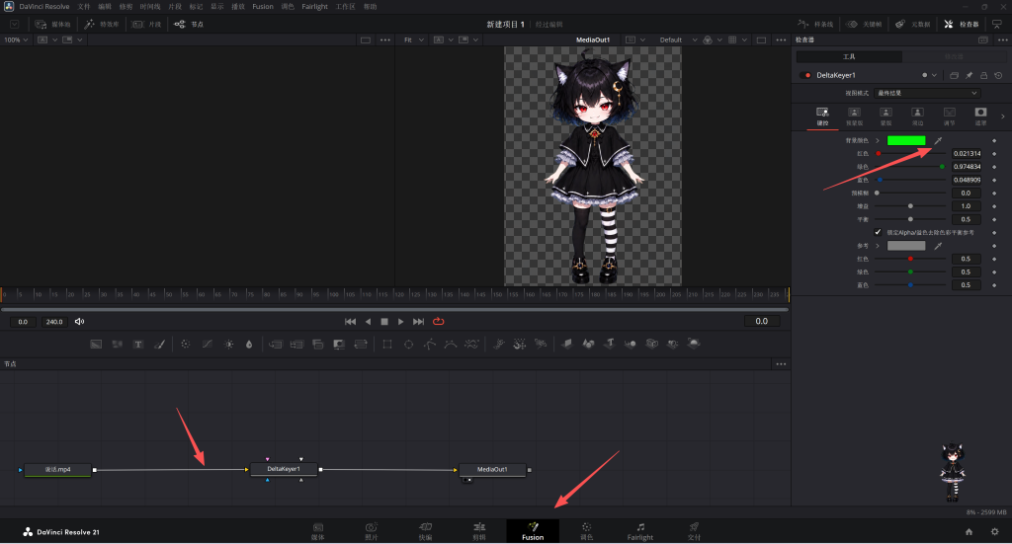This screenshot has height=544, width=1012.
Task: Add the Image Plane 3D tool
Action: click(x=566, y=344)
